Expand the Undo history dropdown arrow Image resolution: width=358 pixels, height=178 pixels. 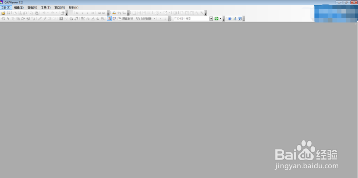click(x=48, y=13)
